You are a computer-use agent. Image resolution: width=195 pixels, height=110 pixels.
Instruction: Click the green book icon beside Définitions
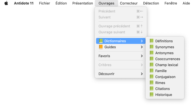coord(152,41)
